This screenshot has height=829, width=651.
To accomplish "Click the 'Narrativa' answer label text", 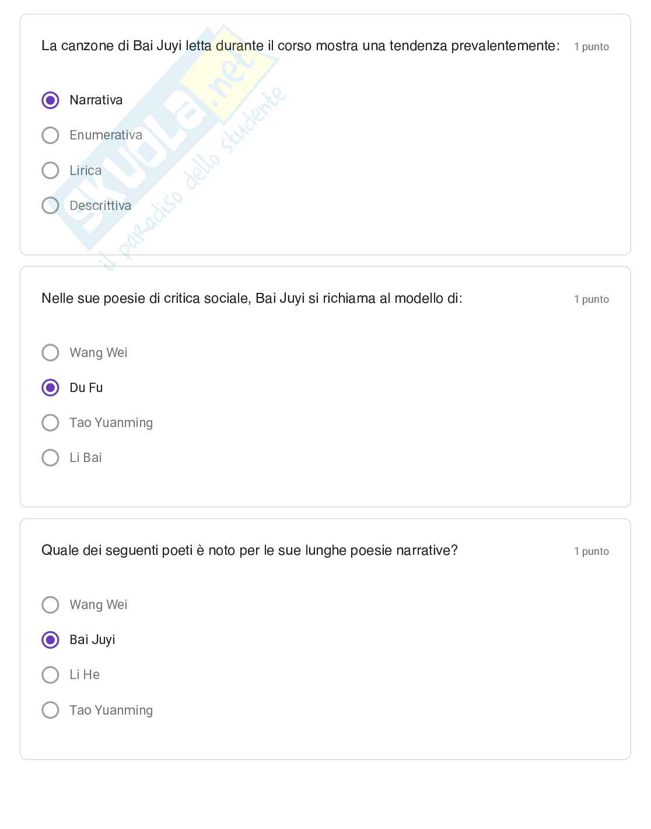I will pyautogui.click(x=96, y=100).
